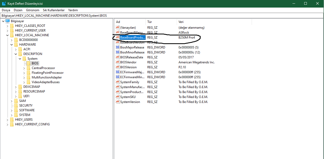Click the (Varsayılan) string value icon
Viewport: 324px width, 159px height.
pyautogui.click(x=118, y=28)
